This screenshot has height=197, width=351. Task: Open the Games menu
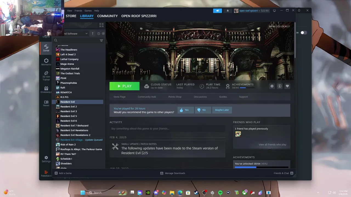coord(88,11)
